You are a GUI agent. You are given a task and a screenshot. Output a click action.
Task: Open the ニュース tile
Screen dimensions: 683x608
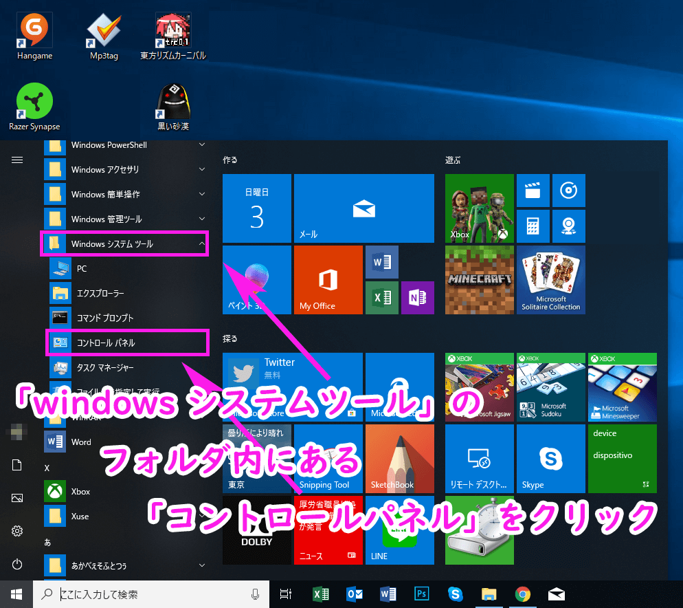[328, 530]
